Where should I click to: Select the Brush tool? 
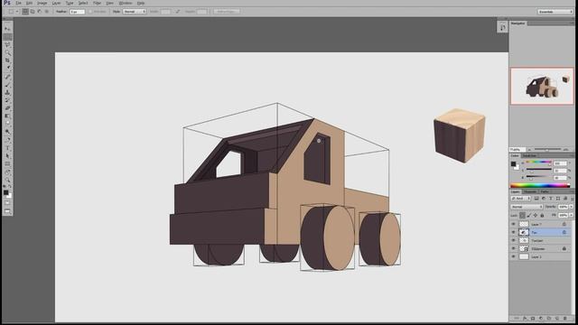click(x=7, y=84)
